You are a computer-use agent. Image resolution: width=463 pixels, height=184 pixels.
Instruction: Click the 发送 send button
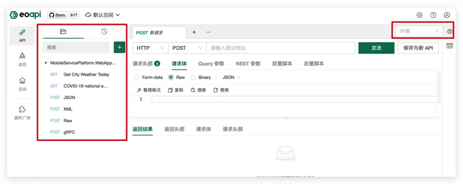[x=376, y=48]
